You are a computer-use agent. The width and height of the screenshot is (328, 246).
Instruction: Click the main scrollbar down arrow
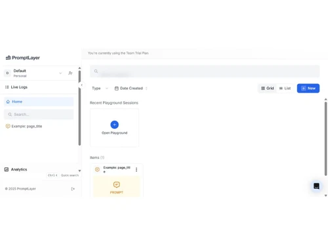click(325, 195)
